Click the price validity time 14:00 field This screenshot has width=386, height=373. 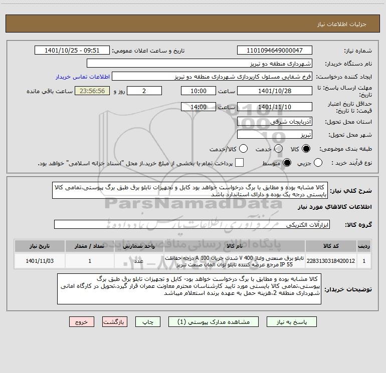[199, 107]
